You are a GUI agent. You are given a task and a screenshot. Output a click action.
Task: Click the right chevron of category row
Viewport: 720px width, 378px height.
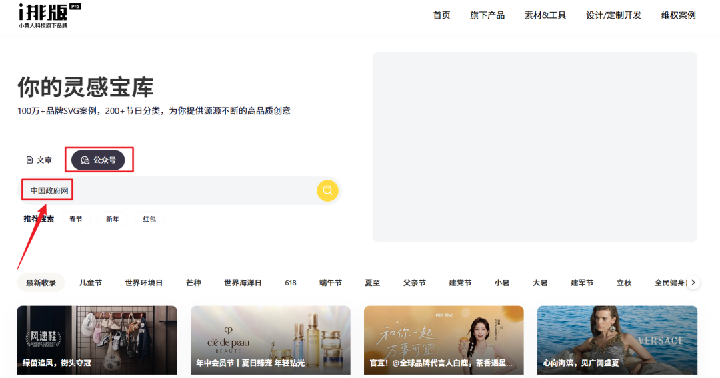pyautogui.click(x=693, y=283)
